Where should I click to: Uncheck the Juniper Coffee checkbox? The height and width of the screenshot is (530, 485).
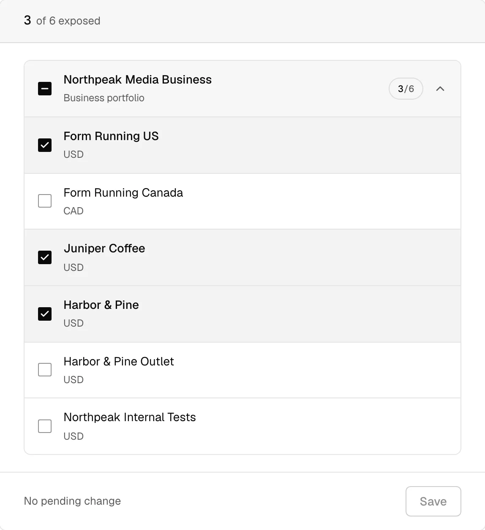[45, 257]
